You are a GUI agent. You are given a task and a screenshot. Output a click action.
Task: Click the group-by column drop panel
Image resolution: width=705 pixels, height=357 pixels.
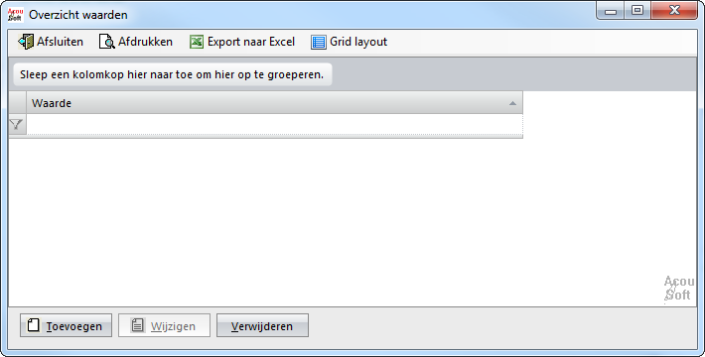pos(352,74)
